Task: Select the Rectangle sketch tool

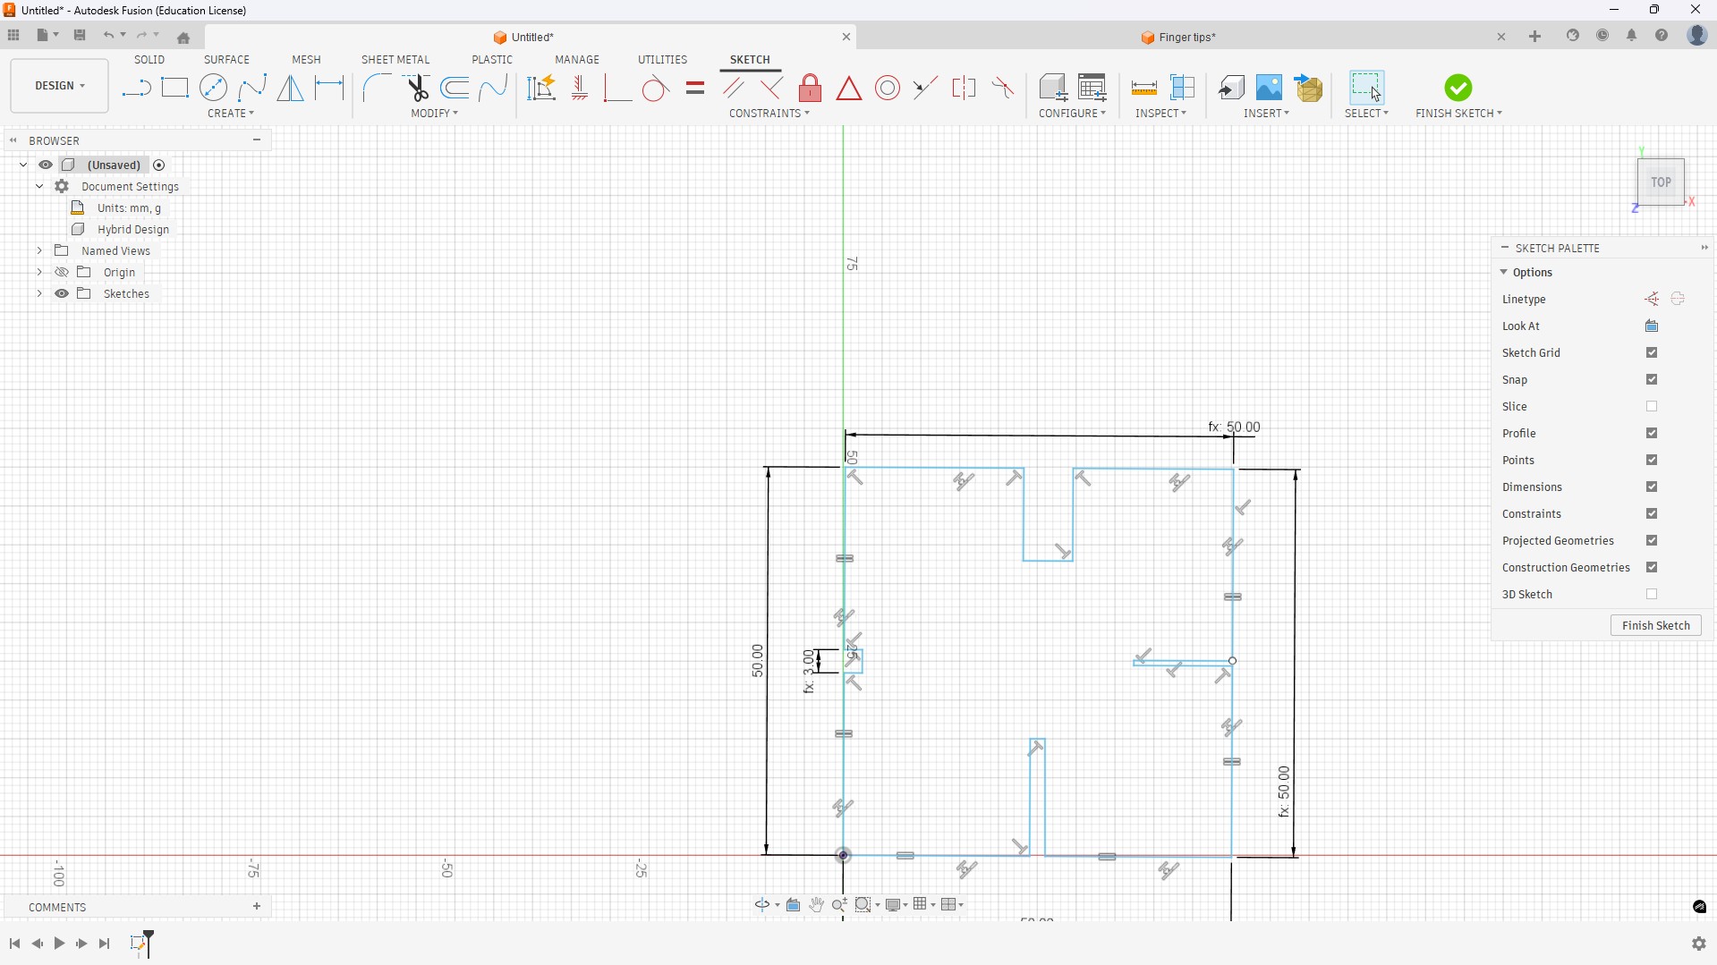Action: tap(174, 88)
